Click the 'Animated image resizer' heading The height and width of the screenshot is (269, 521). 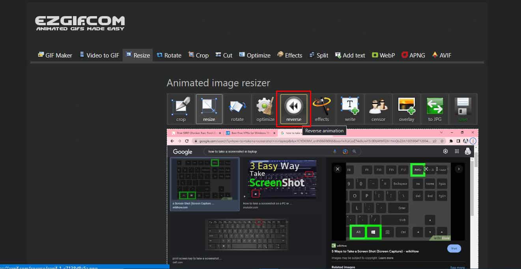coord(218,83)
